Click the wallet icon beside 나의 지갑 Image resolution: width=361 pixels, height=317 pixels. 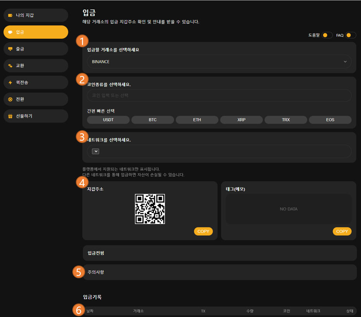pos(10,16)
